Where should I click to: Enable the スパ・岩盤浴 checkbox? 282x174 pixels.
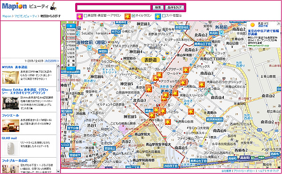click(164, 16)
